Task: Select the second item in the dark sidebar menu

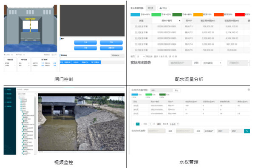Action: (8, 94)
